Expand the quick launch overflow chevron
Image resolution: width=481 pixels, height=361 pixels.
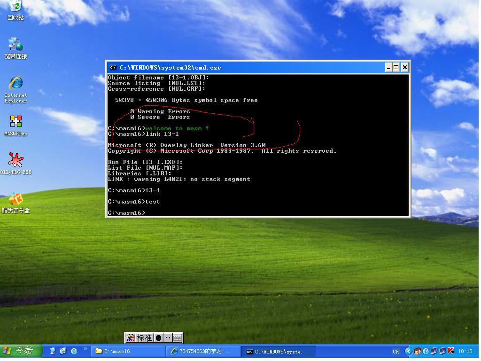[85, 349]
